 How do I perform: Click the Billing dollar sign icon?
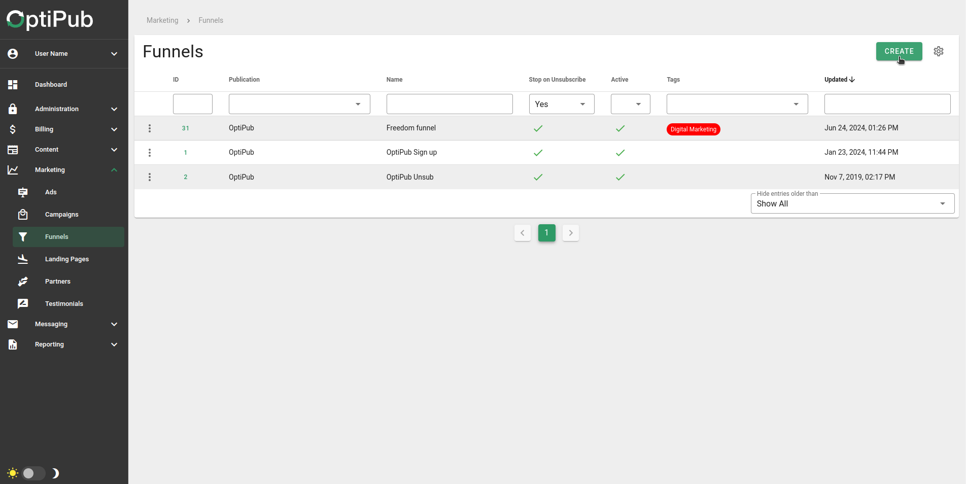click(x=13, y=129)
